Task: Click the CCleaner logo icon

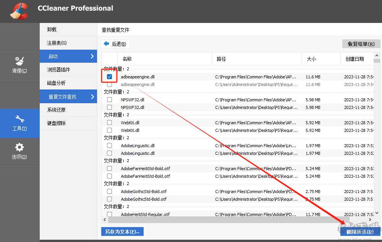Action: (x=18, y=11)
